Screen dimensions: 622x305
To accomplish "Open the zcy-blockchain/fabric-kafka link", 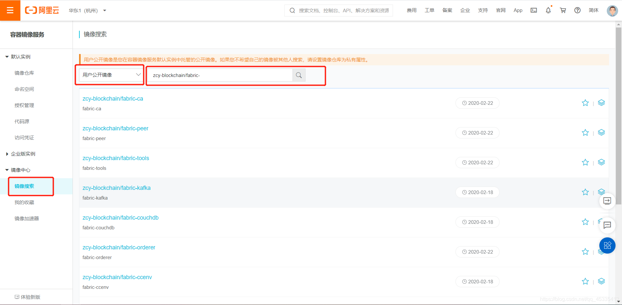I will click(116, 188).
